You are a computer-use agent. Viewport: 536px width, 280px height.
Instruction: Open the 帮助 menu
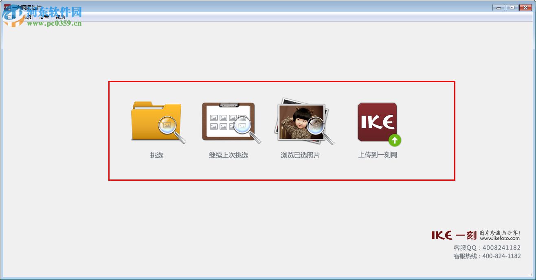[x=60, y=17]
